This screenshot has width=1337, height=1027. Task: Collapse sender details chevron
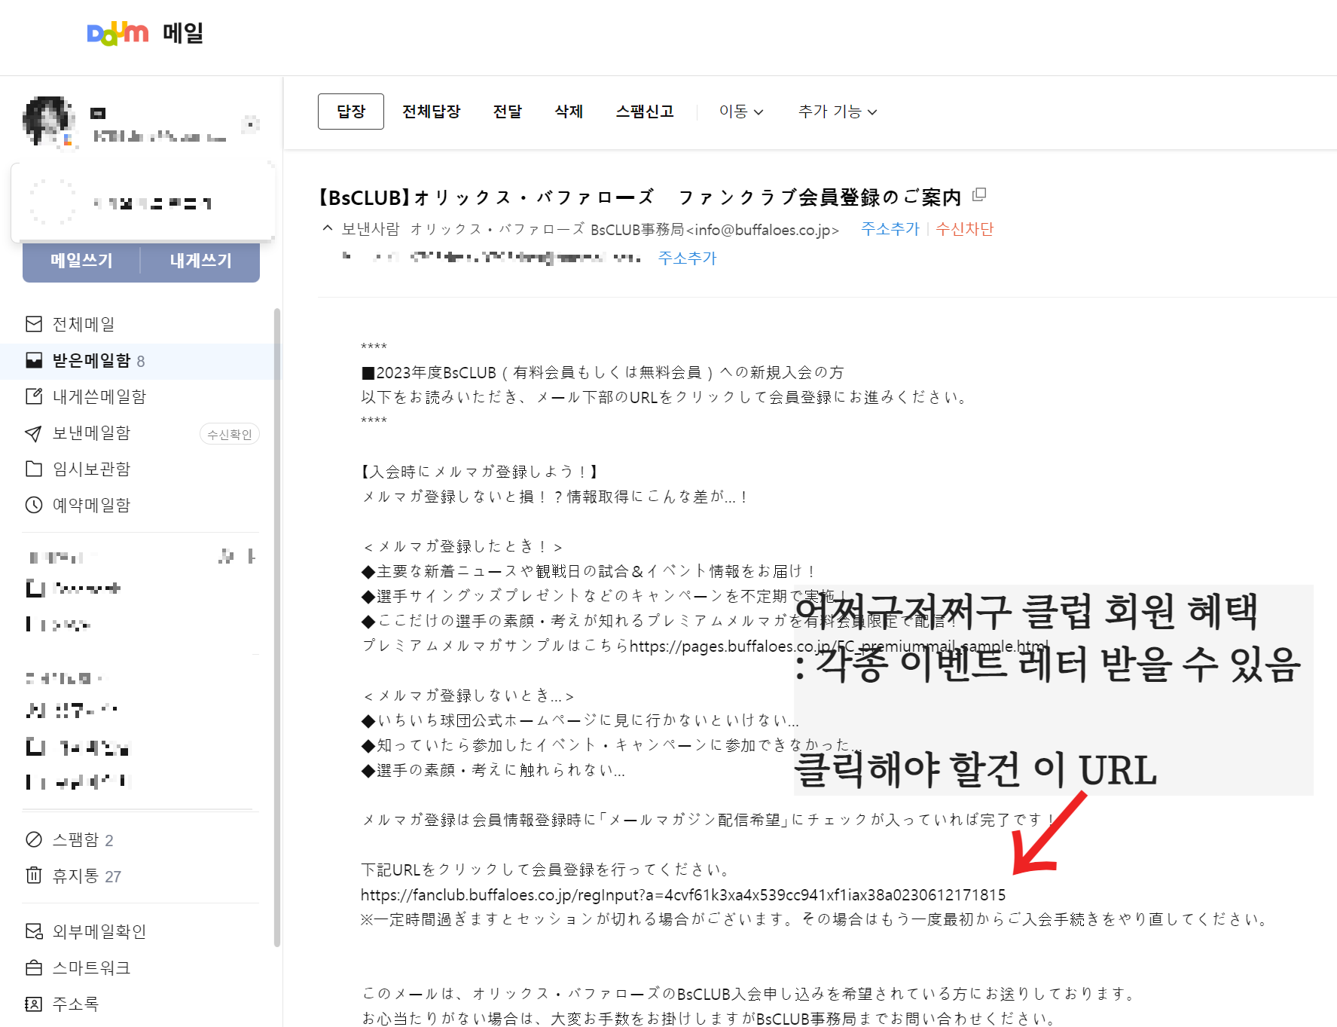[x=327, y=228]
